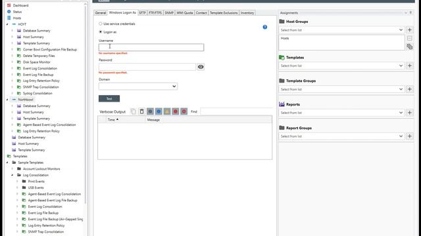Open the Assignments panel dropdown arrow

[406, 12]
